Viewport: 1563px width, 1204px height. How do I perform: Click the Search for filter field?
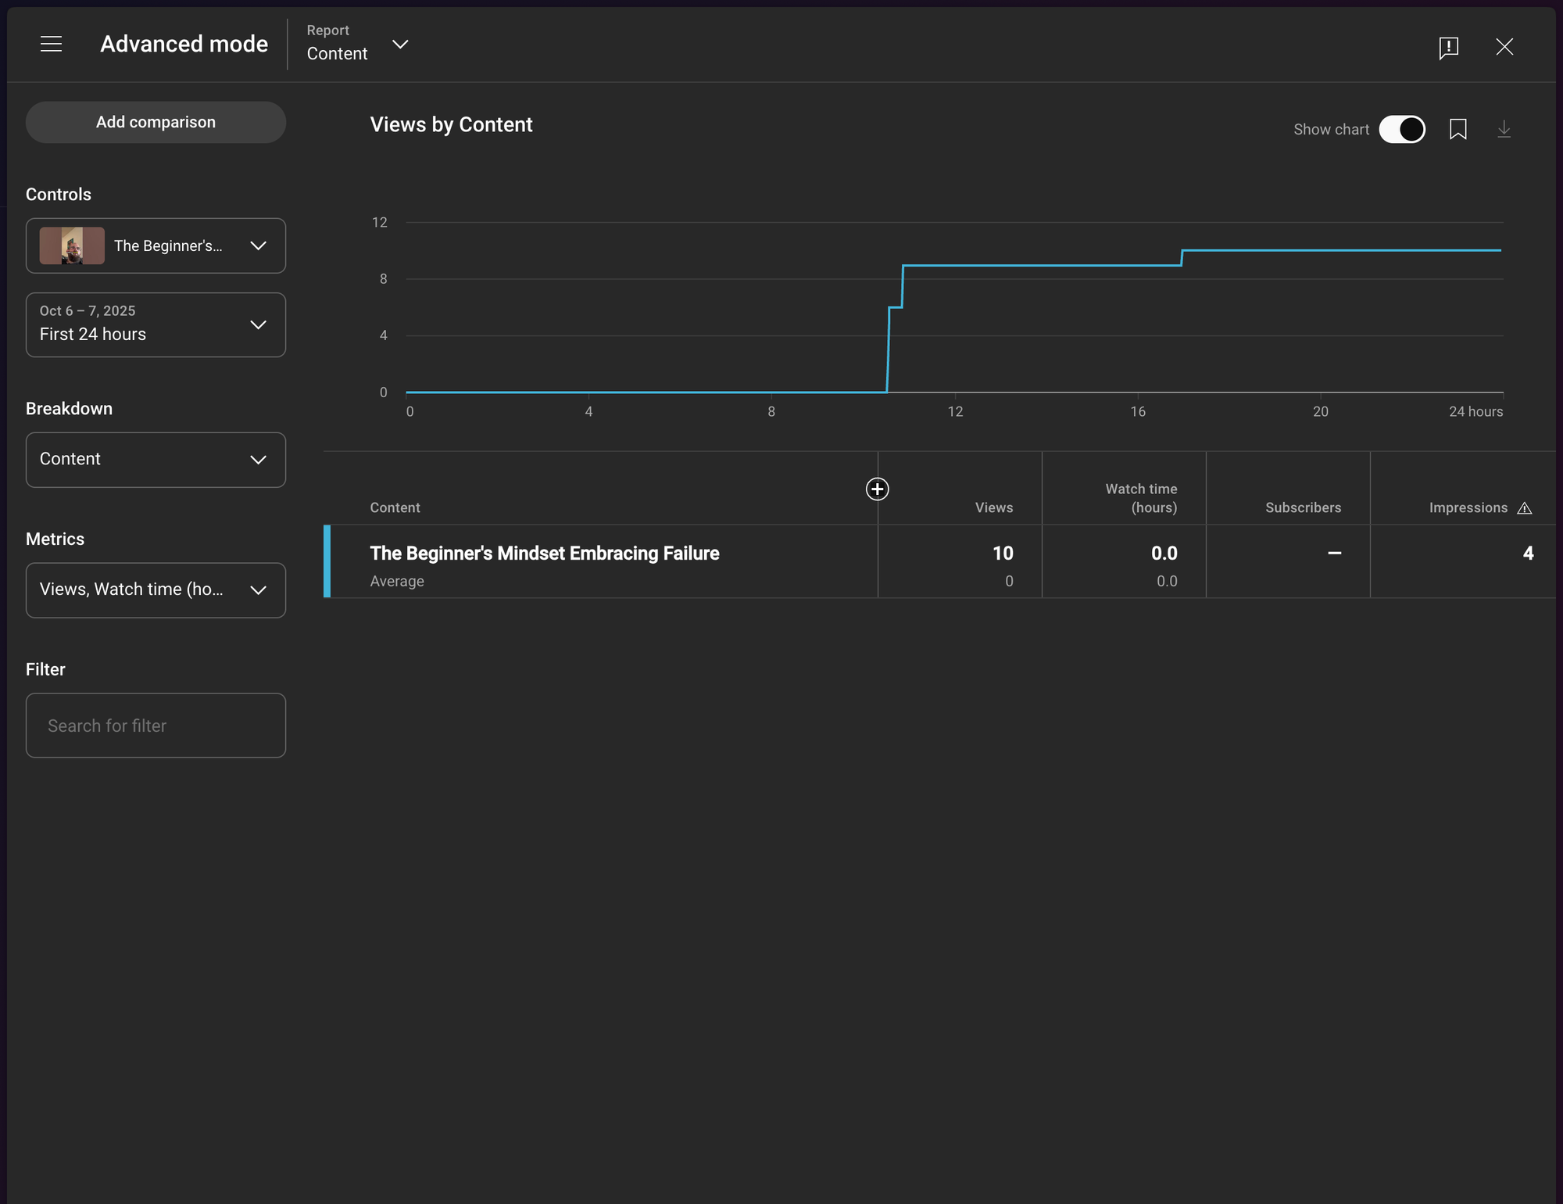[156, 726]
